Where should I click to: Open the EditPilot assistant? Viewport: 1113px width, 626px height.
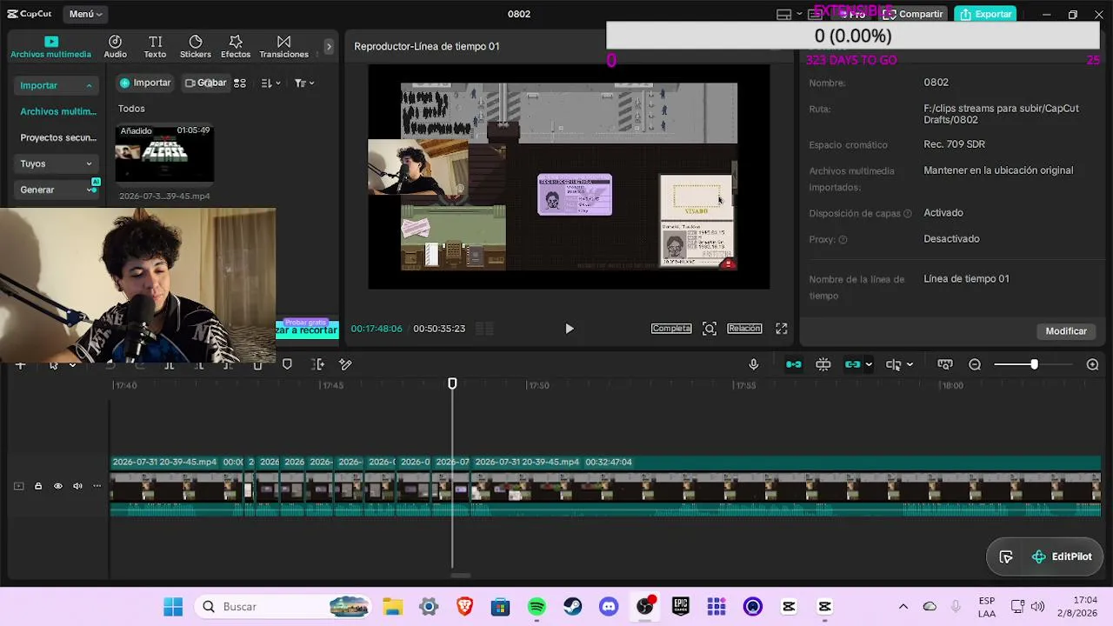(x=1062, y=557)
